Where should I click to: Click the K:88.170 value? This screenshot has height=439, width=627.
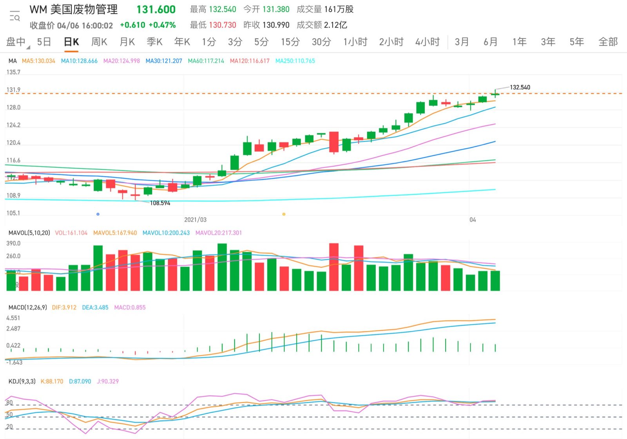52,381
